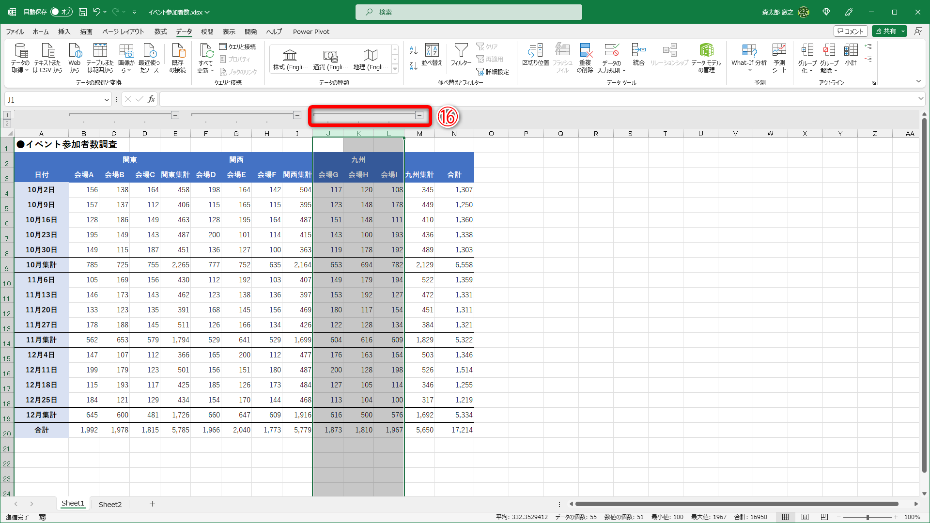
Task: Click the Filter funnel icon
Action: tap(461, 51)
